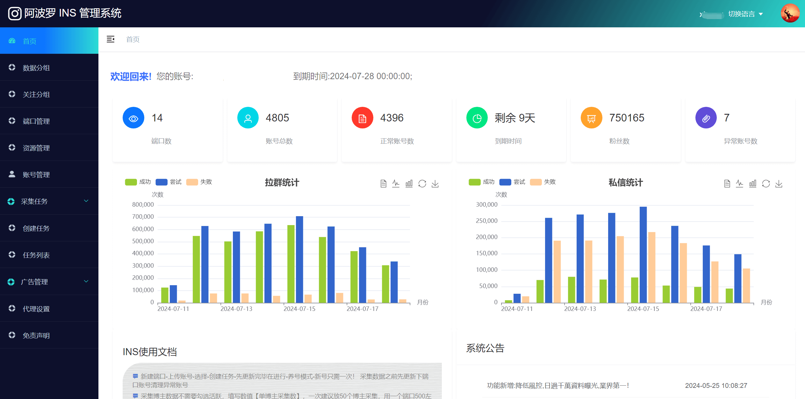Click the blue eye icon for 端口数

[133, 118]
